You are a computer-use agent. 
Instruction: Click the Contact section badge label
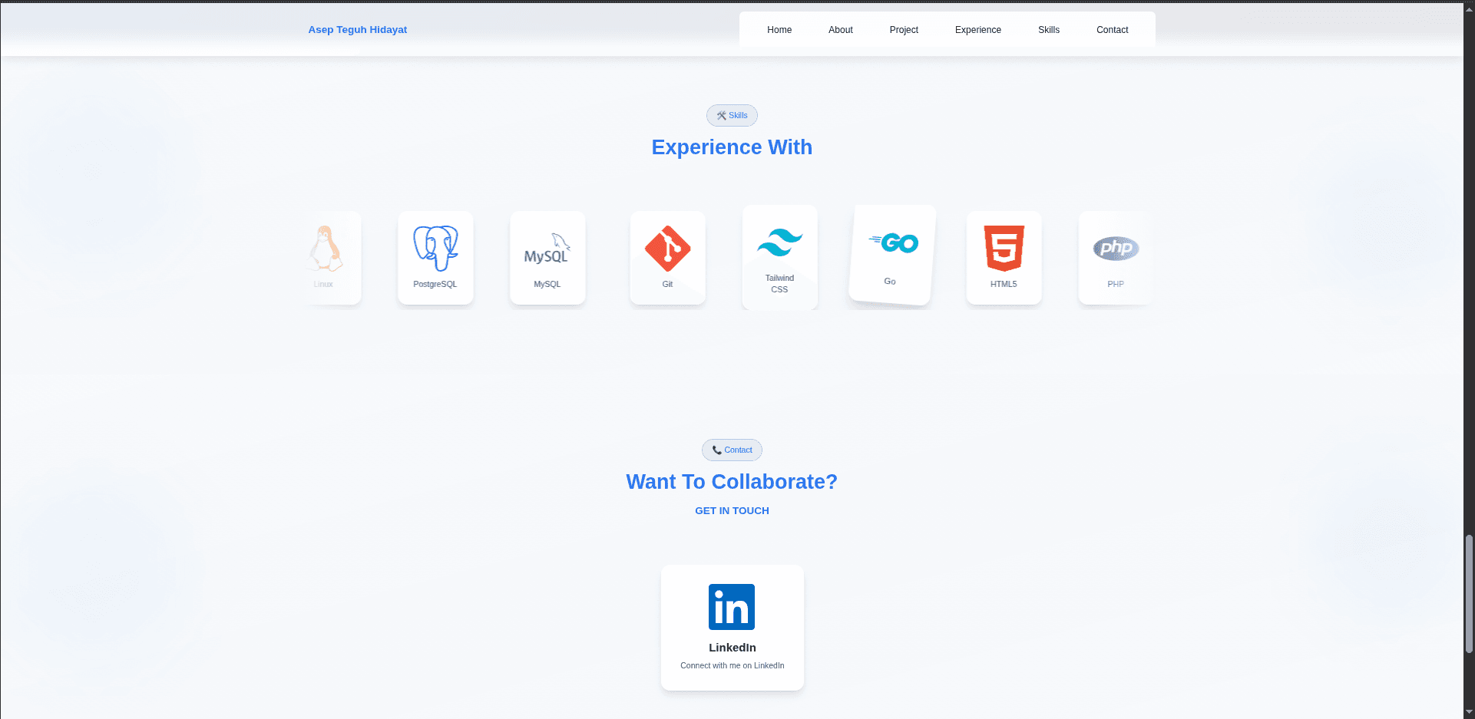tap(739, 450)
